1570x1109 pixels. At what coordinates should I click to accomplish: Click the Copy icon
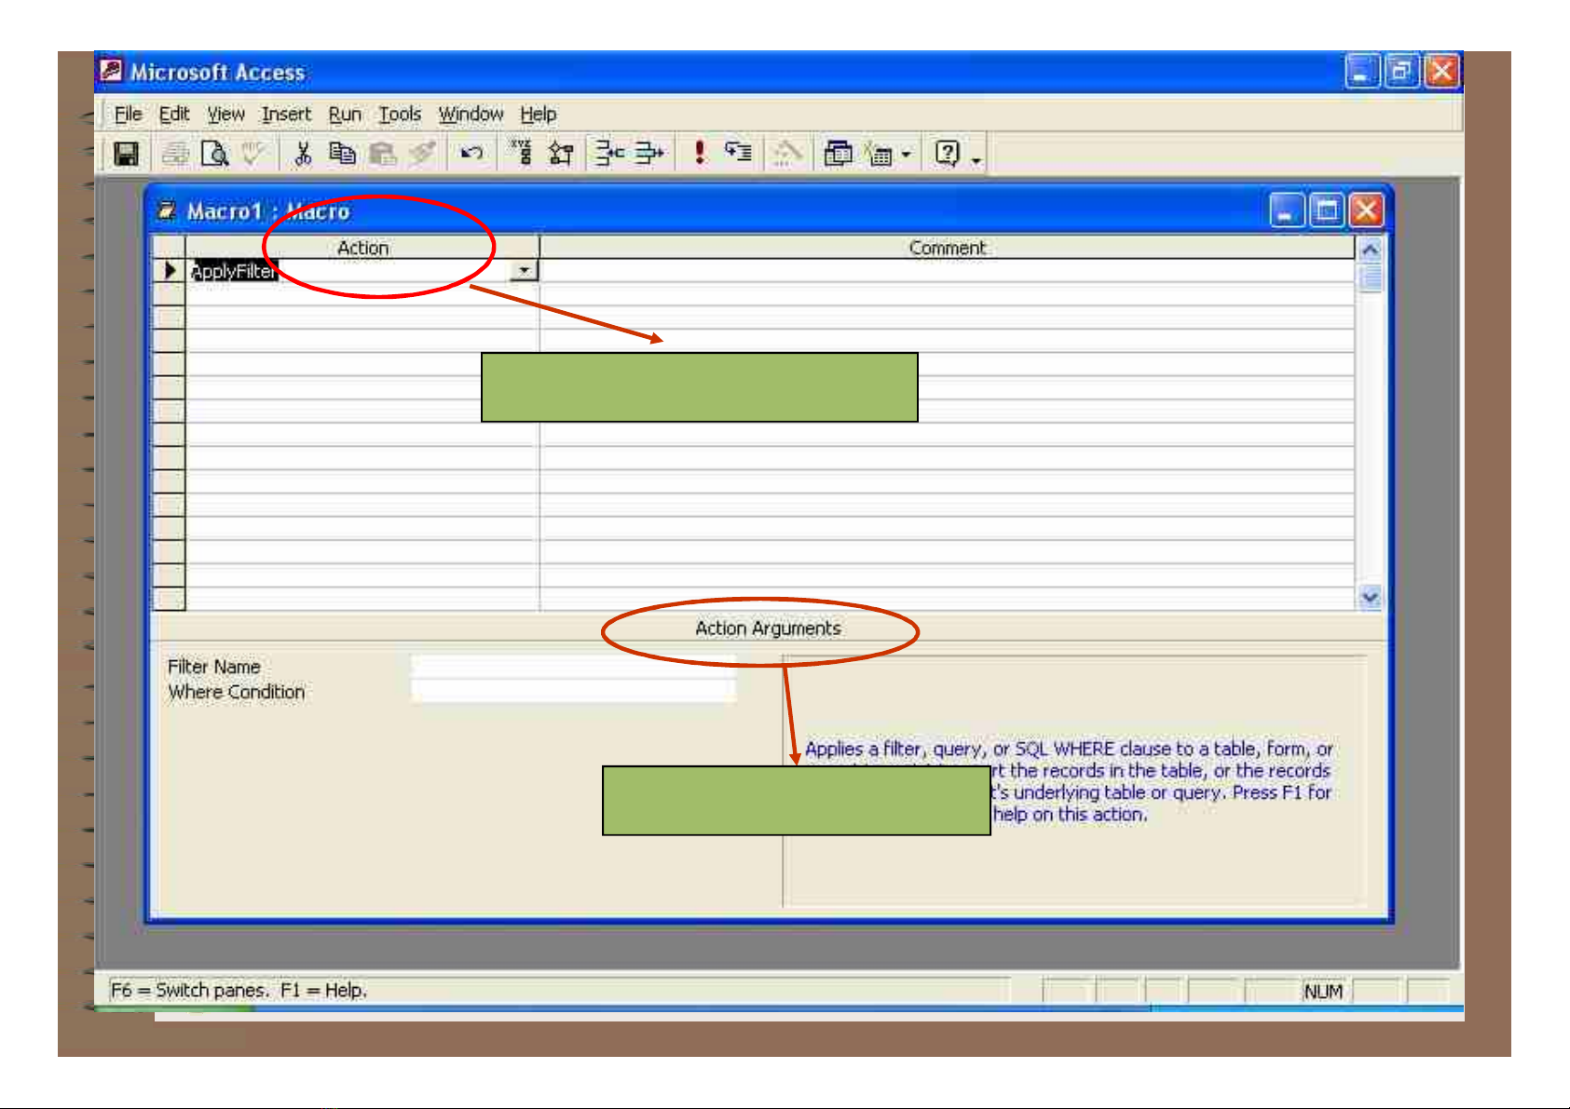click(342, 154)
